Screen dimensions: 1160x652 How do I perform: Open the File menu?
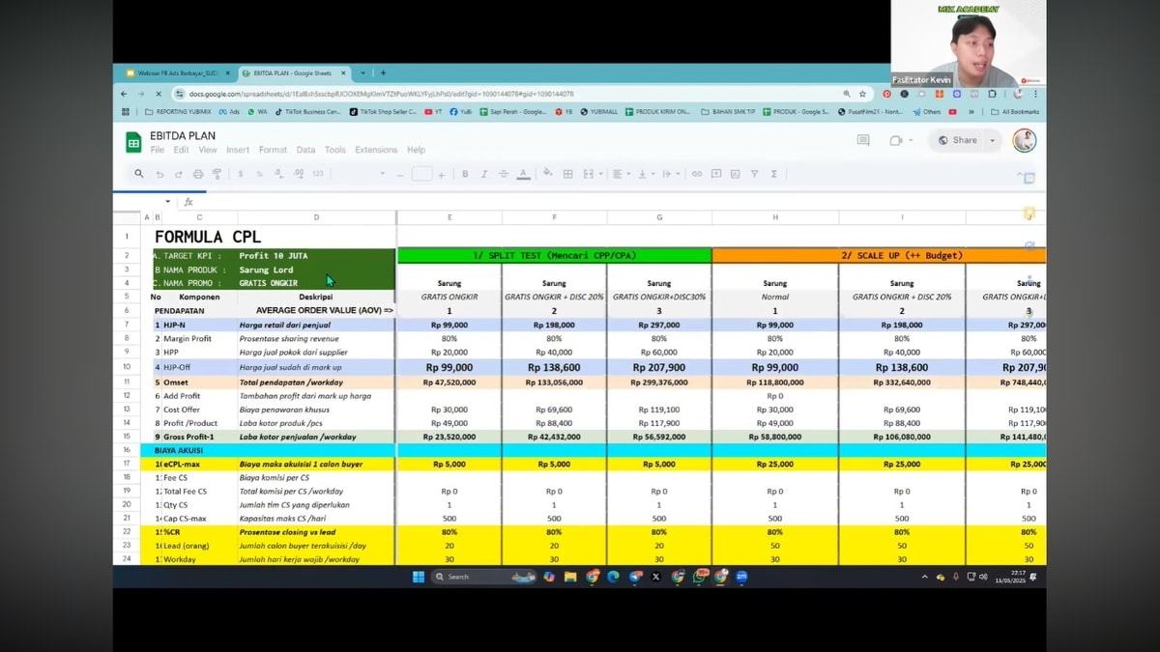[158, 150]
